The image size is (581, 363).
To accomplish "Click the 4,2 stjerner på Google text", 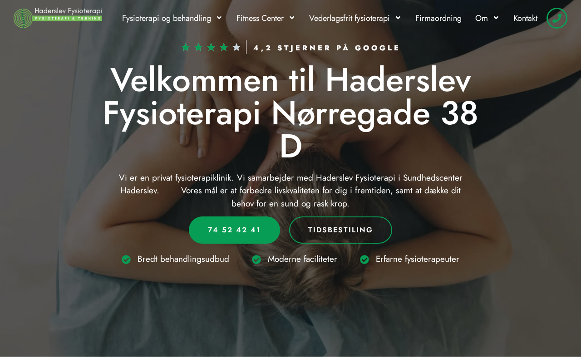I will point(326,48).
